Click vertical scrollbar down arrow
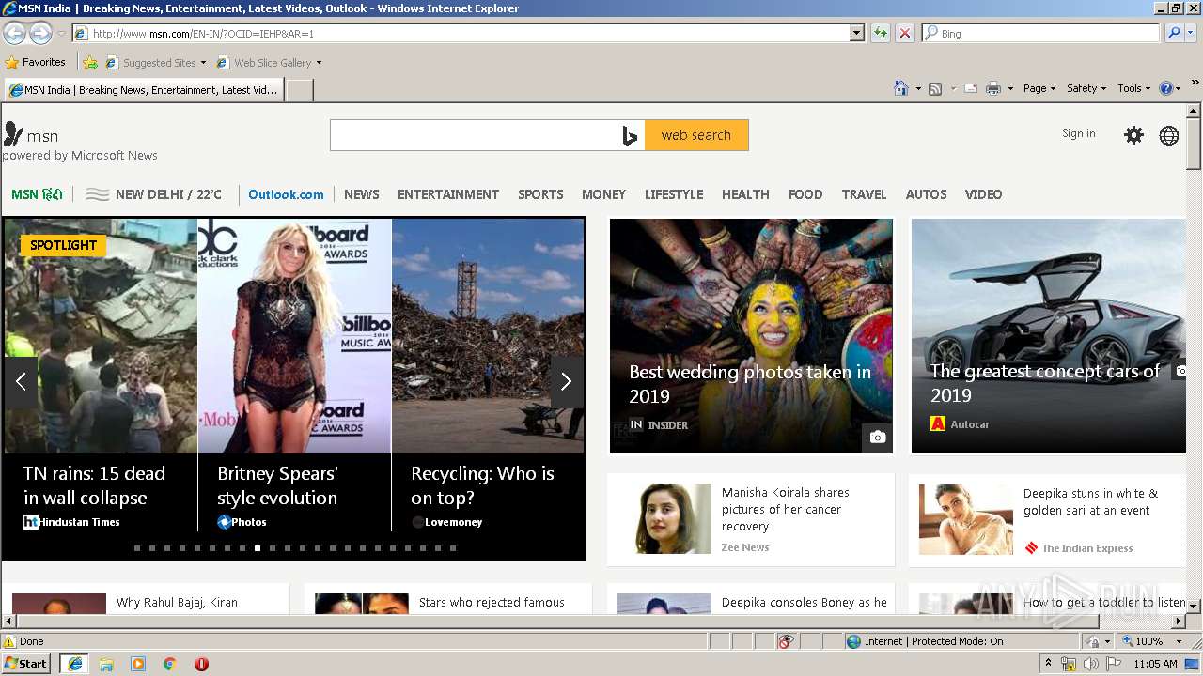 [x=1194, y=607]
